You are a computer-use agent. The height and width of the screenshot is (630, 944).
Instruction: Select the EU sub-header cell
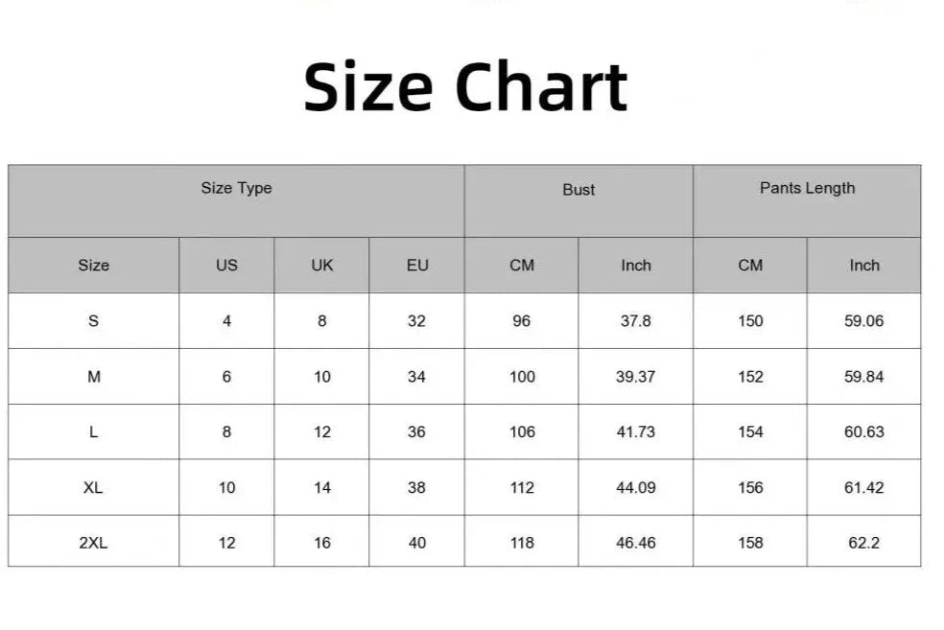(417, 266)
